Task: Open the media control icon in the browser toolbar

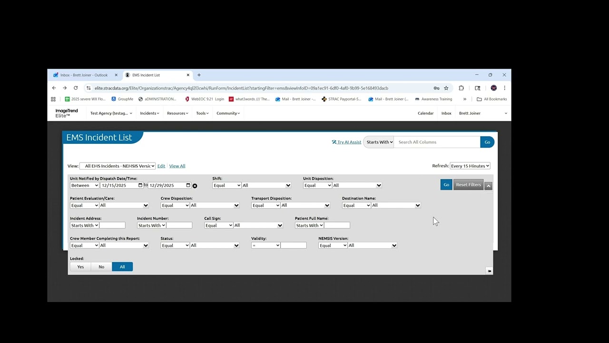Action: (478, 88)
